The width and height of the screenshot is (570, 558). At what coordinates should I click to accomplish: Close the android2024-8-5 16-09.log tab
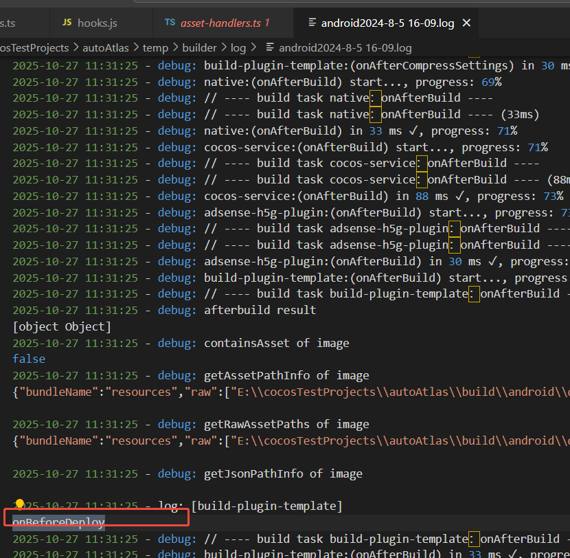[x=467, y=23]
